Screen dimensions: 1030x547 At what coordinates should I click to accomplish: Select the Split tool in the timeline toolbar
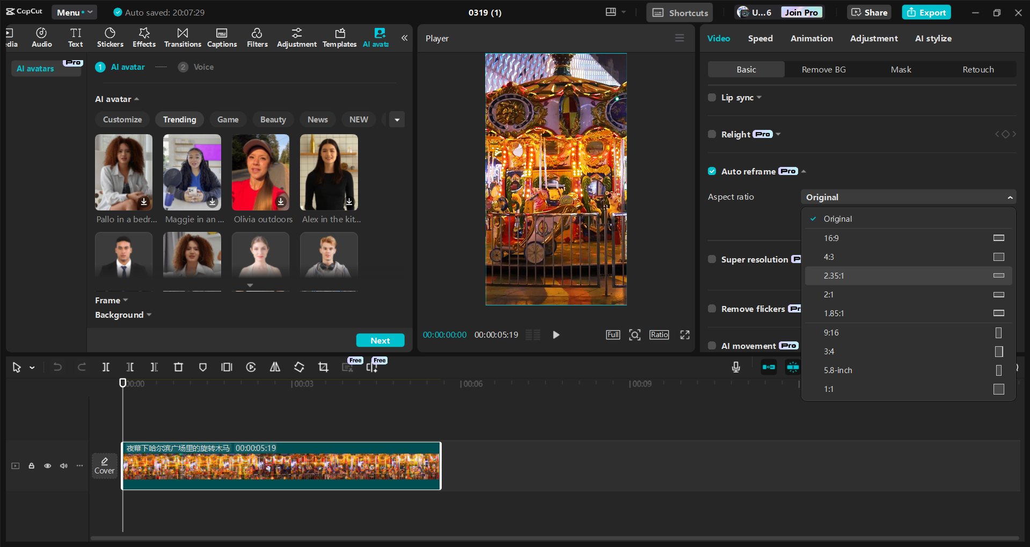tap(106, 367)
